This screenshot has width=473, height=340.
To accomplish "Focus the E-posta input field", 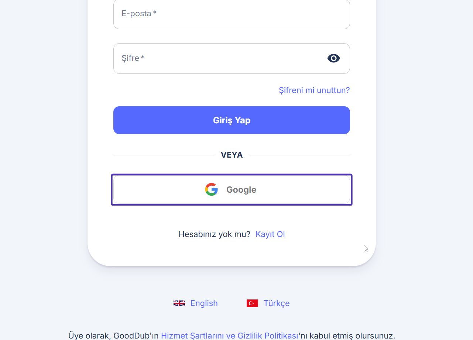I will pyautogui.click(x=232, y=14).
